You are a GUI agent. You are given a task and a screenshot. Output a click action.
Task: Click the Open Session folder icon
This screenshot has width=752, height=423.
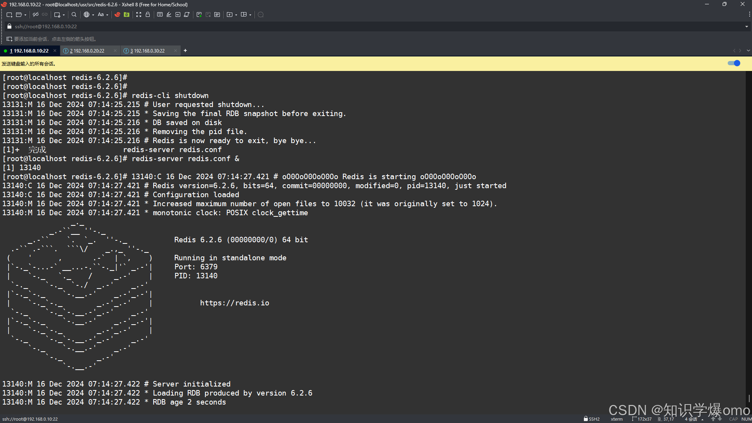click(x=18, y=15)
